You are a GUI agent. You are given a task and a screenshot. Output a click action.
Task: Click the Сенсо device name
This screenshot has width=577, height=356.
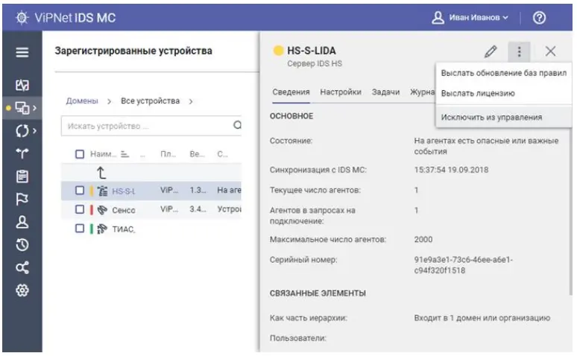124,210
